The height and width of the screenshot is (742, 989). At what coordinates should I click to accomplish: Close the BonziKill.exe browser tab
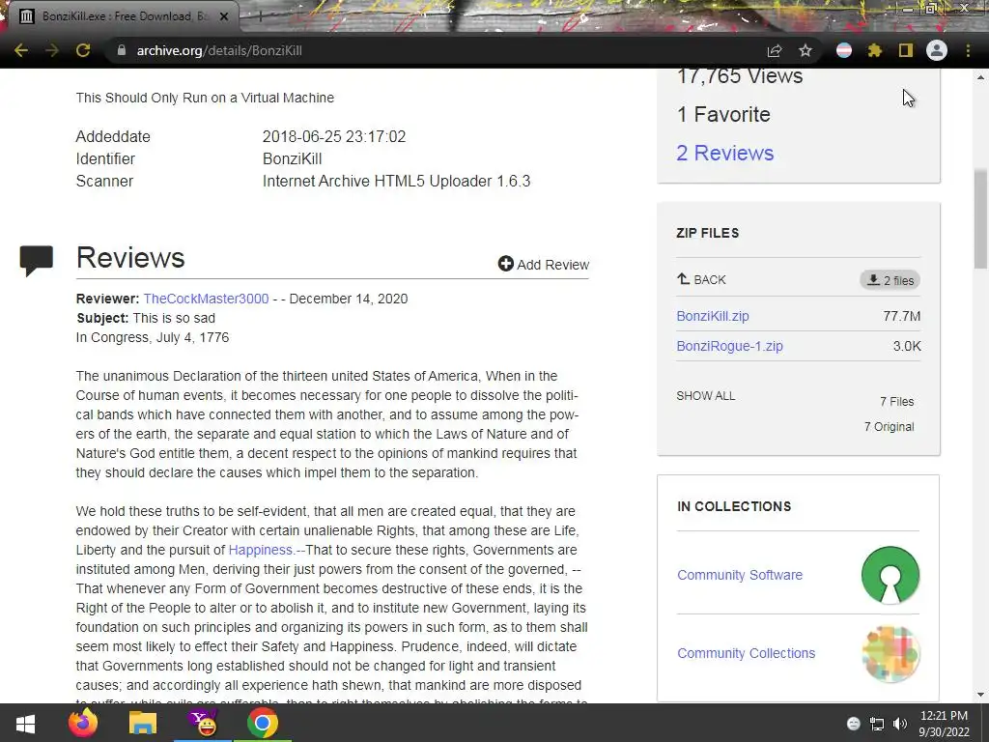224,16
